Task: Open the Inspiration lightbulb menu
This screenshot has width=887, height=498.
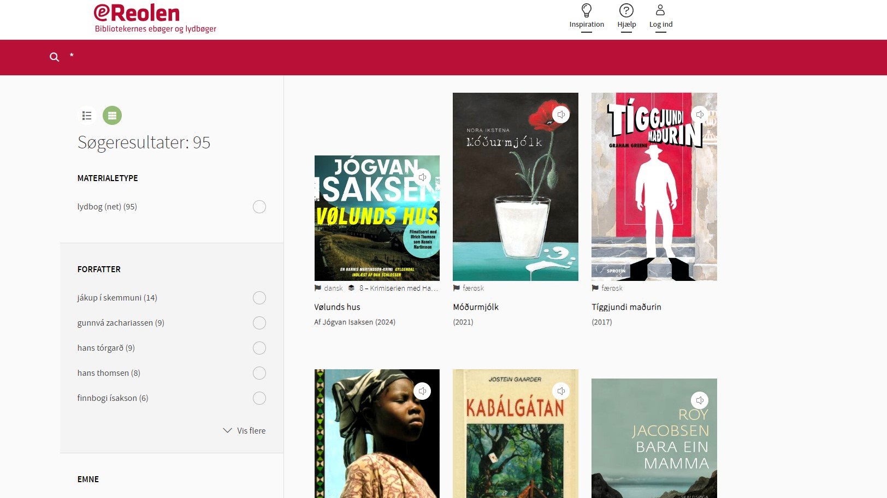Action: (x=587, y=10)
